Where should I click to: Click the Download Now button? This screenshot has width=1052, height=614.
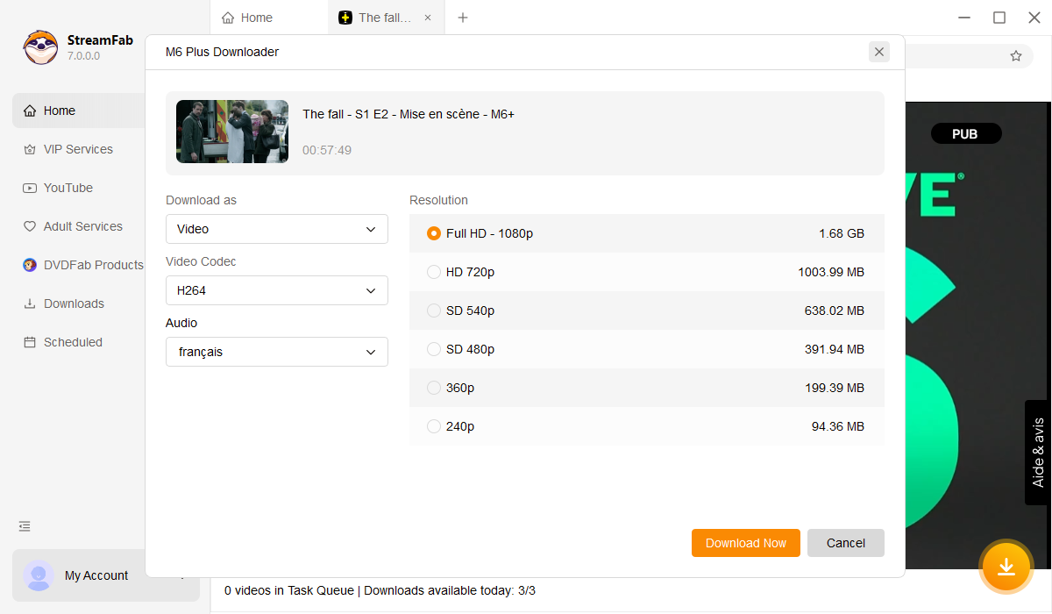(745, 543)
